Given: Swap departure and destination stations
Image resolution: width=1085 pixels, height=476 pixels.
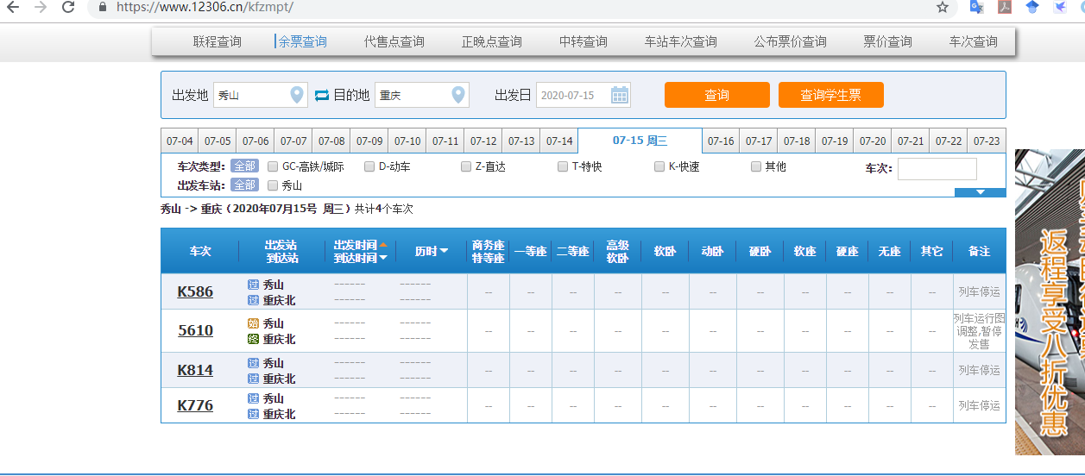Looking at the screenshot, I should (x=321, y=95).
